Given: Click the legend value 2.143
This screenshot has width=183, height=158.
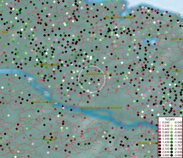Looking at the screenshot, I should tap(166, 149).
